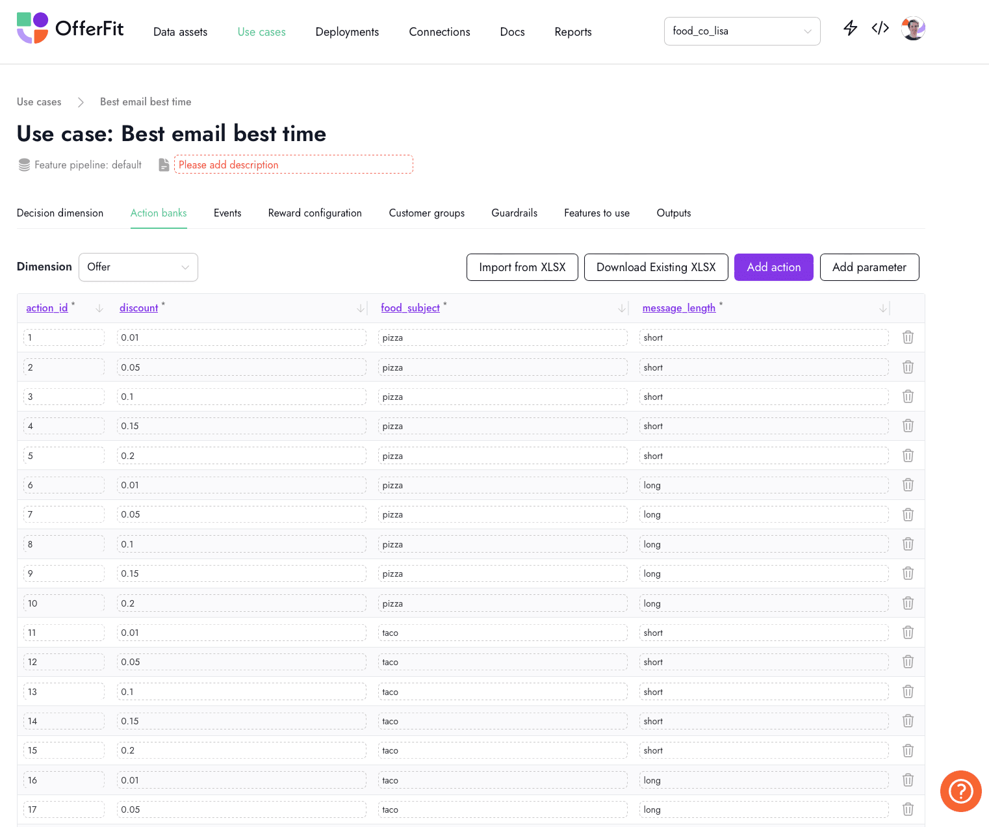
Task: Delete action row 1 with trash icon
Action: click(908, 337)
